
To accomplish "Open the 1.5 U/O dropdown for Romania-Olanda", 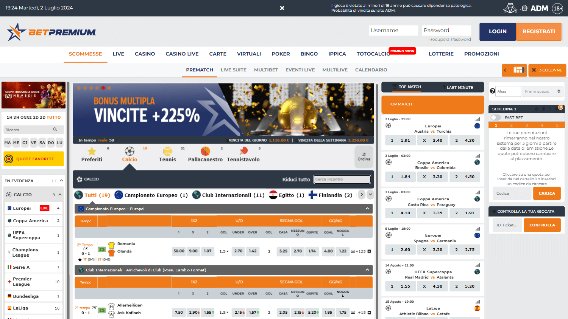I will pos(224,251).
